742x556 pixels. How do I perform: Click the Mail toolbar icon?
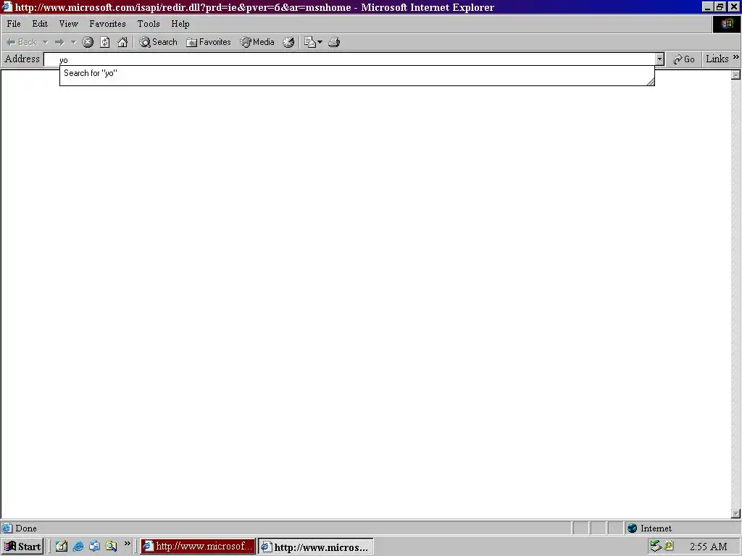click(x=309, y=42)
